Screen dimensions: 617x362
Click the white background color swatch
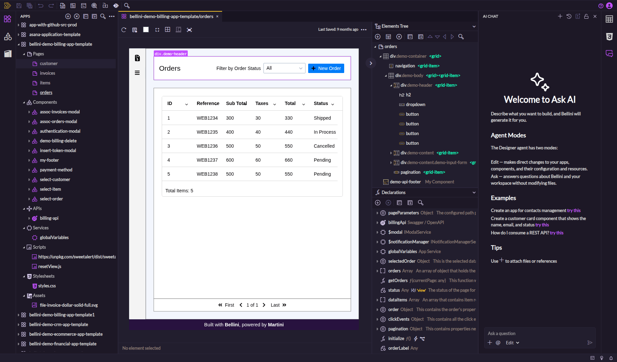click(146, 30)
